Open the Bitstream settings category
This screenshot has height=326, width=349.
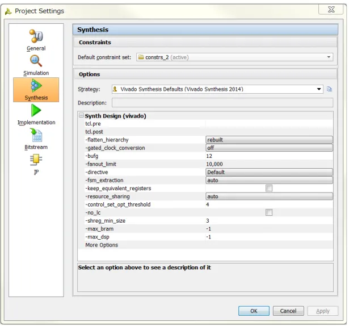tap(36, 139)
